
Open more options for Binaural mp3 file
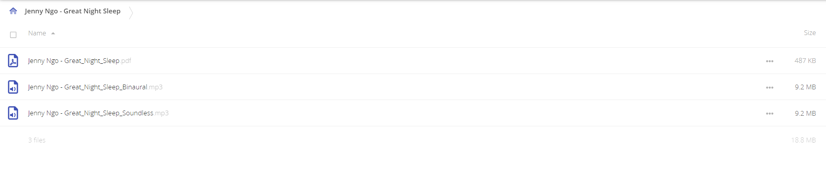pos(770,87)
